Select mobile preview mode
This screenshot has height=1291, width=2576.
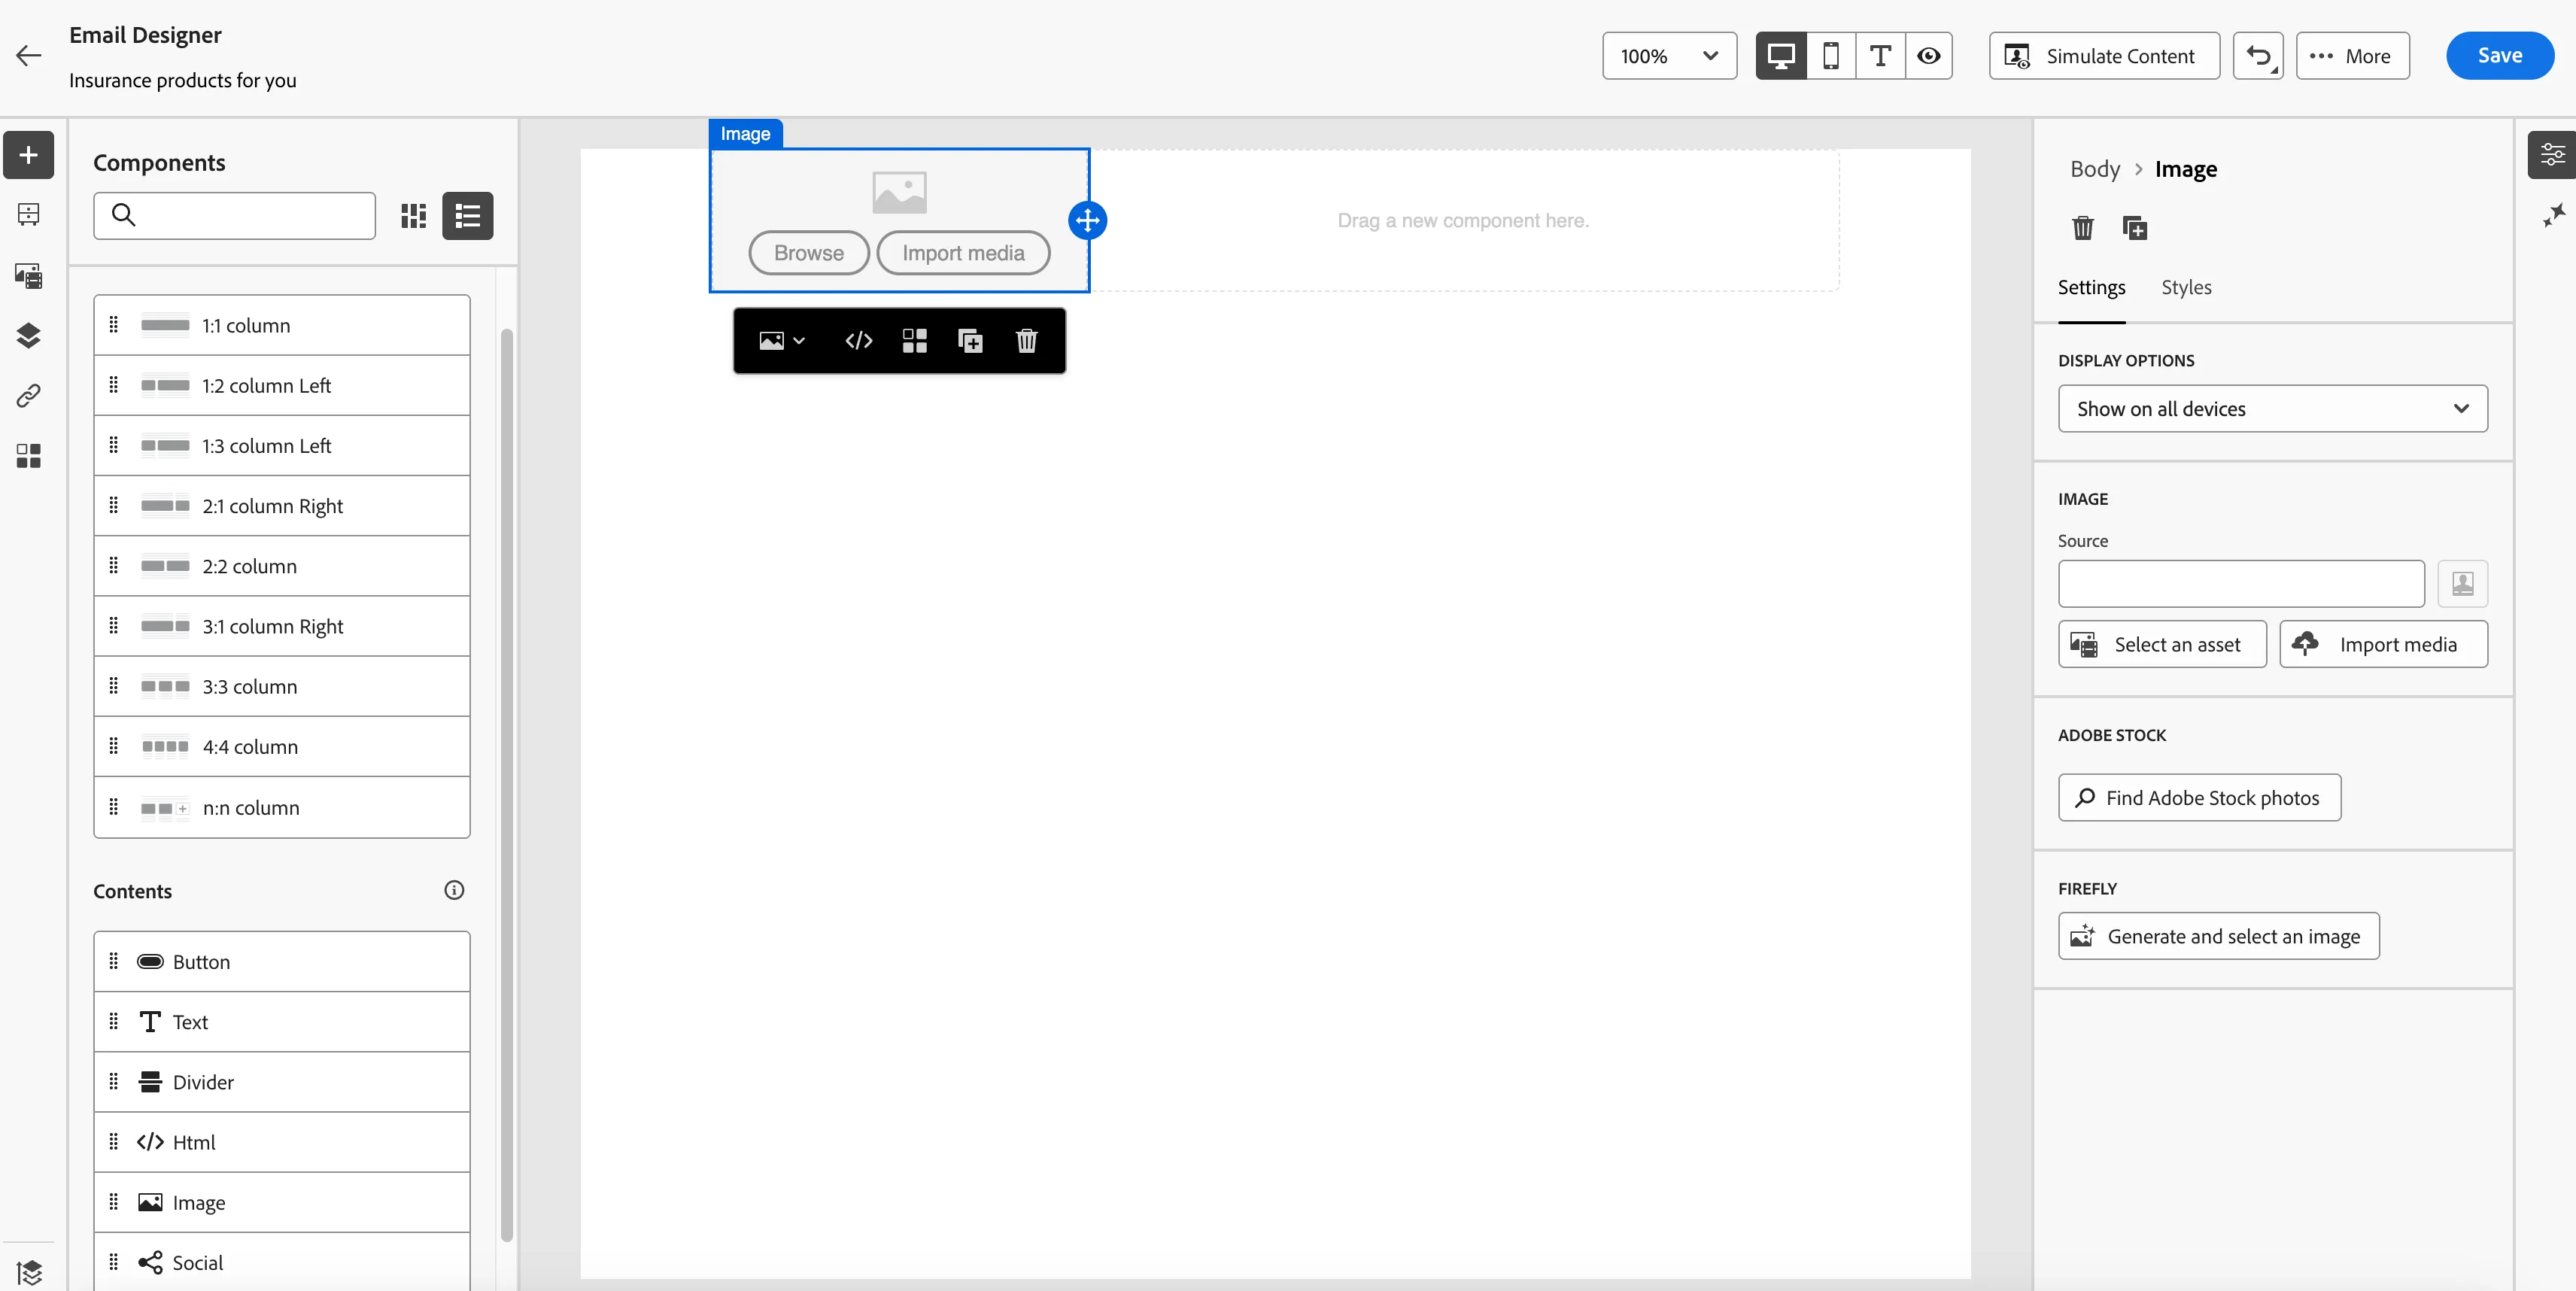pos(1831,56)
